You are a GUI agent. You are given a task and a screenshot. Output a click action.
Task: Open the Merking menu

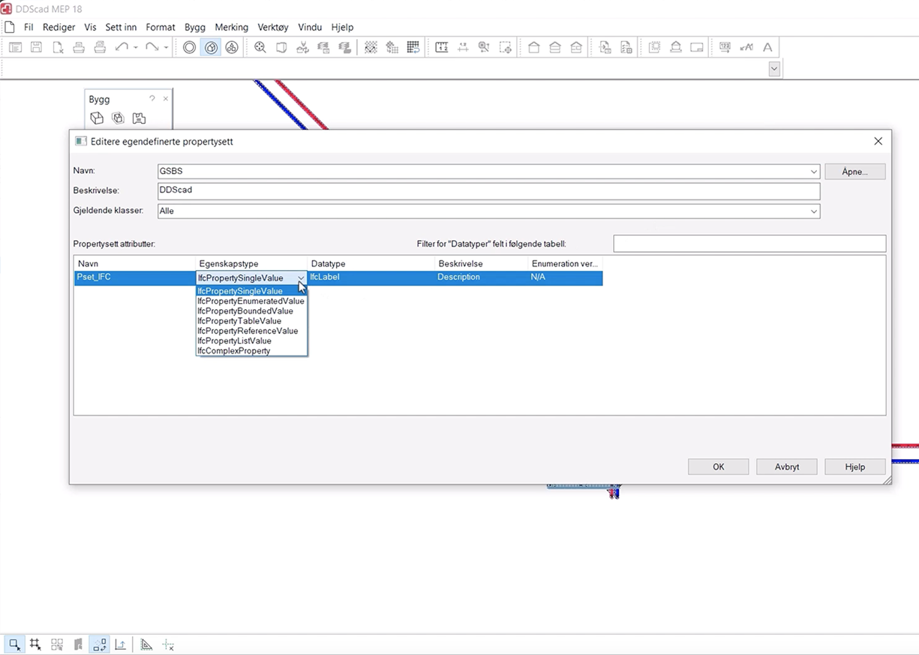point(231,27)
